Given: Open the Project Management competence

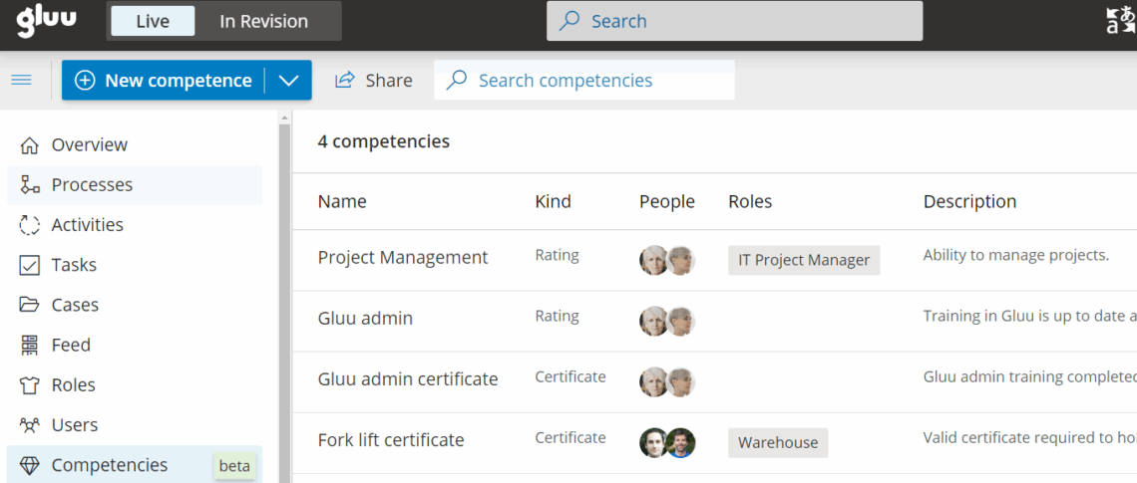Looking at the screenshot, I should click(x=403, y=258).
